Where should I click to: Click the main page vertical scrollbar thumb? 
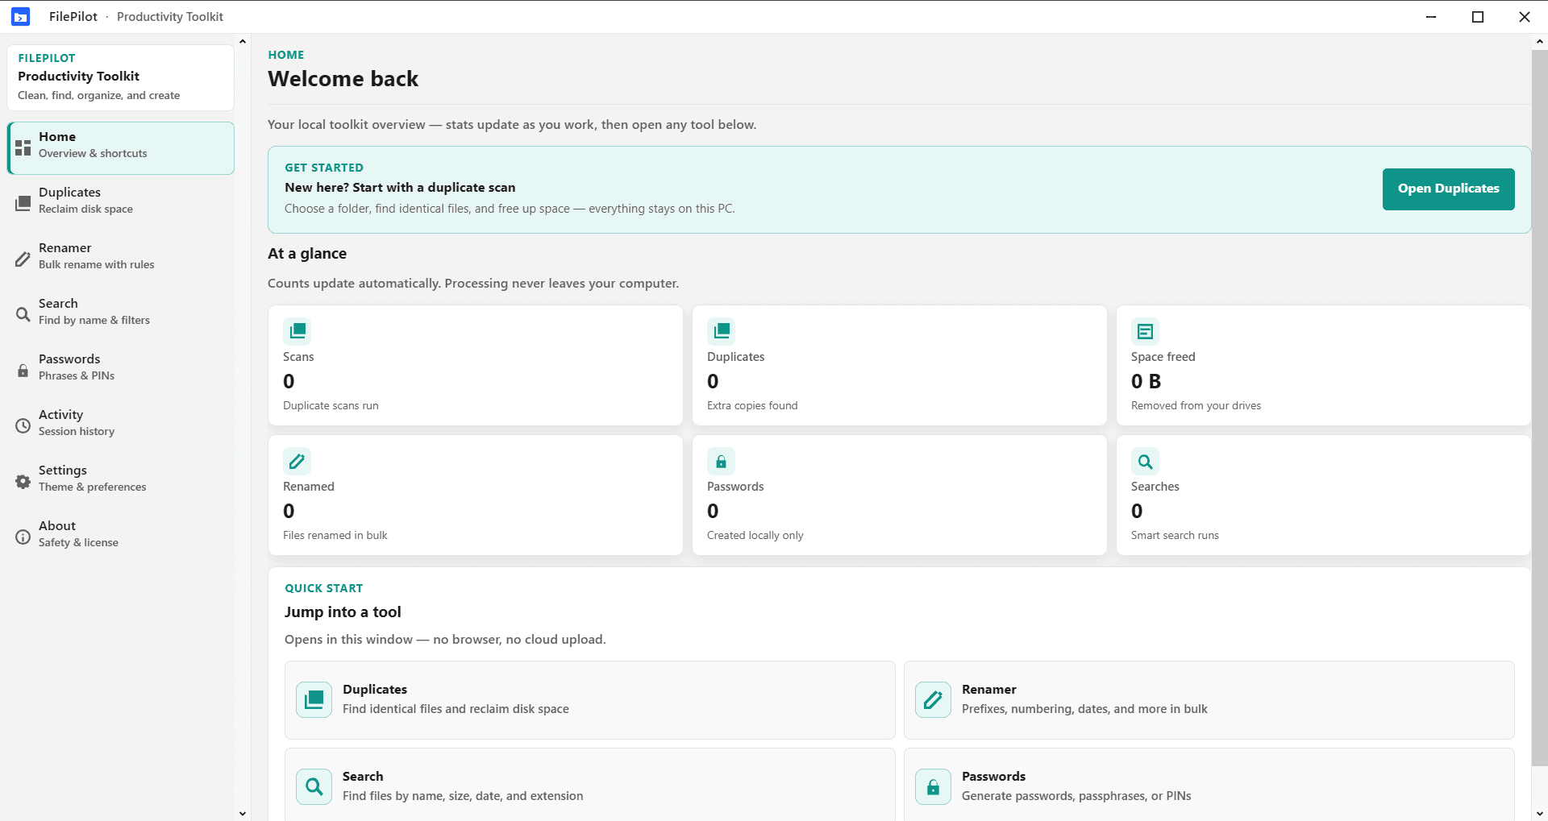click(1540, 408)
